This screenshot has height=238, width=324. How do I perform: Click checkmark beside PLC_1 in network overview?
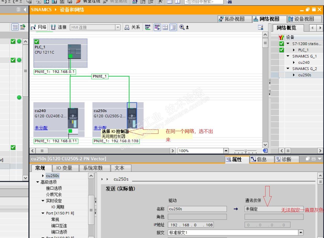(281, 50)
